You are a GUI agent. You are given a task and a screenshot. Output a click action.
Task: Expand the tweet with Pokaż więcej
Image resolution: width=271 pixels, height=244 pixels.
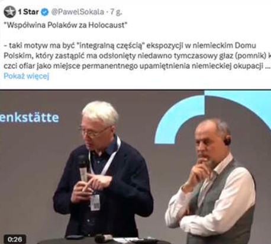[x=27, y=76]
